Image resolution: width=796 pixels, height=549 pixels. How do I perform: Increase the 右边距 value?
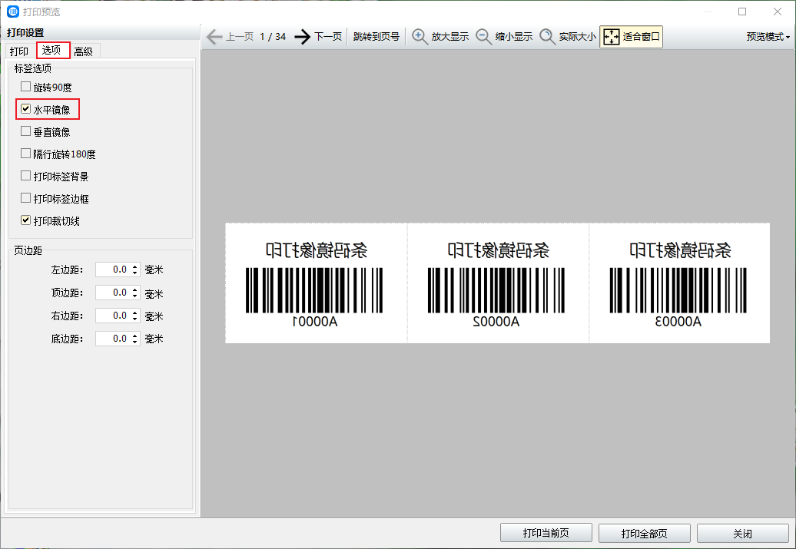click(135, 312)
